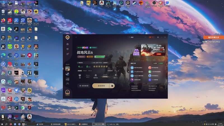Viewport: 224px width, 126px height.
Task: Open the user avatar at sidebar bottom
Action: 67,92
